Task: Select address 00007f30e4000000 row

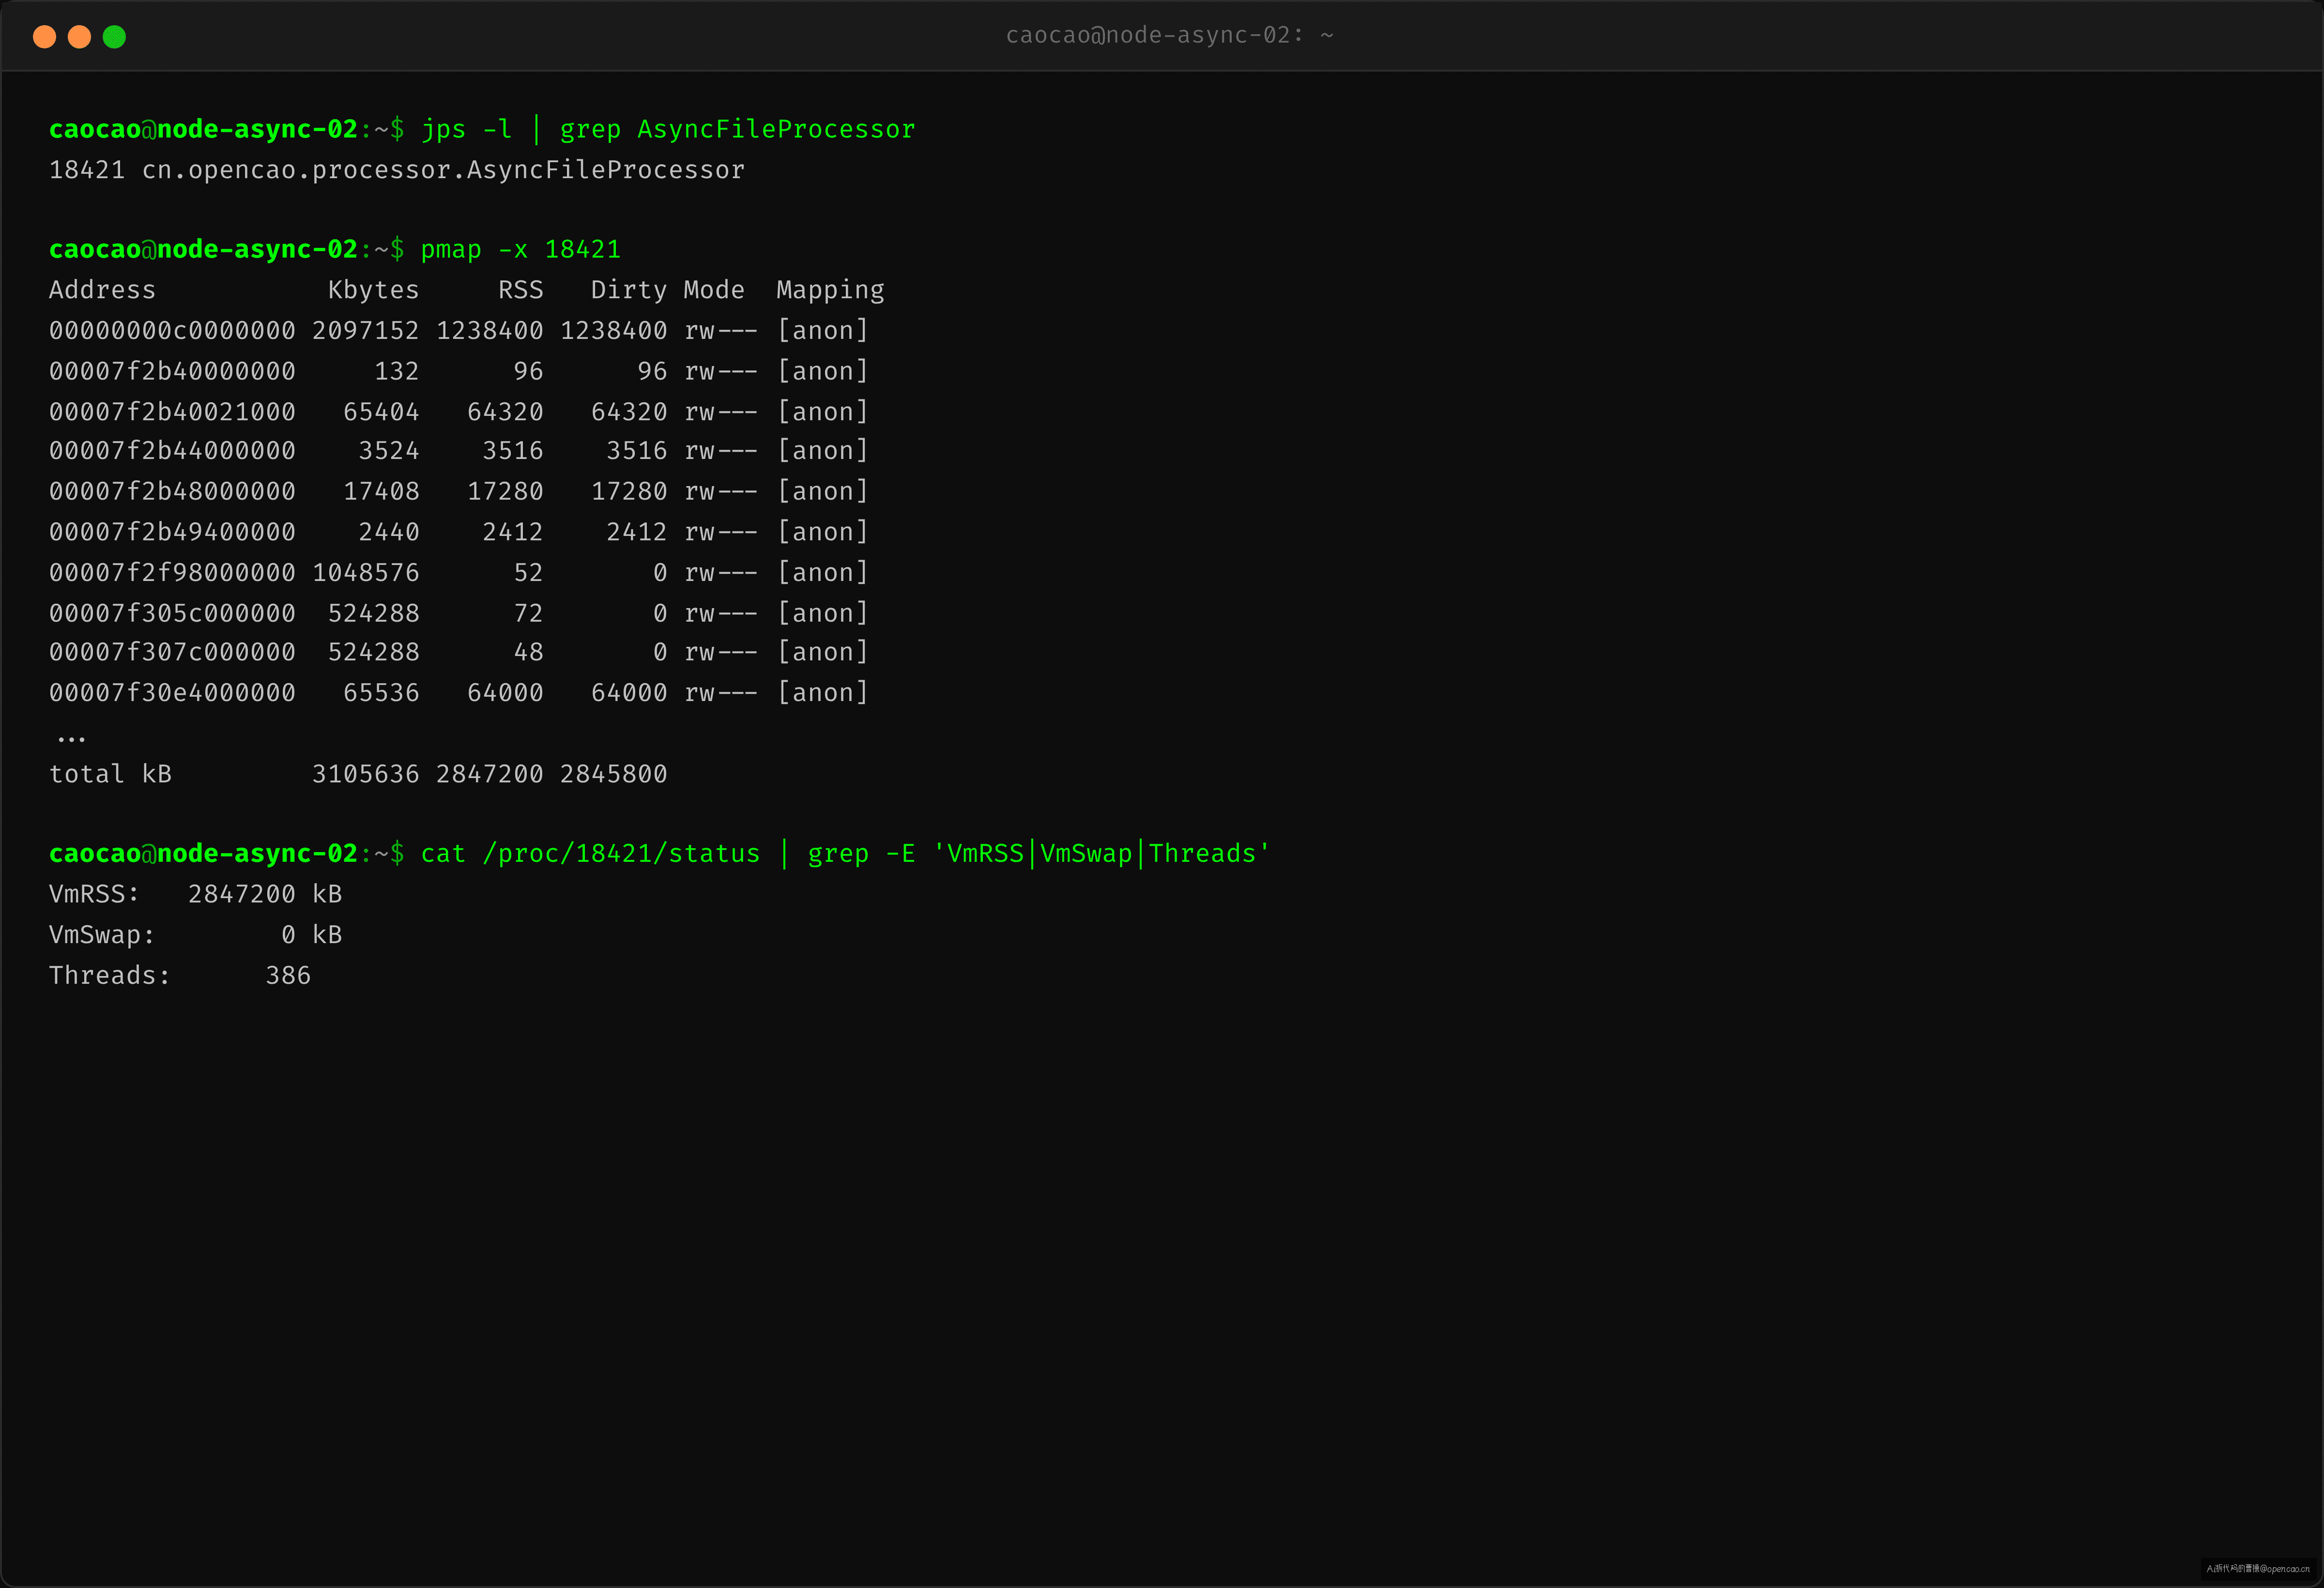Action: point(459,692)
